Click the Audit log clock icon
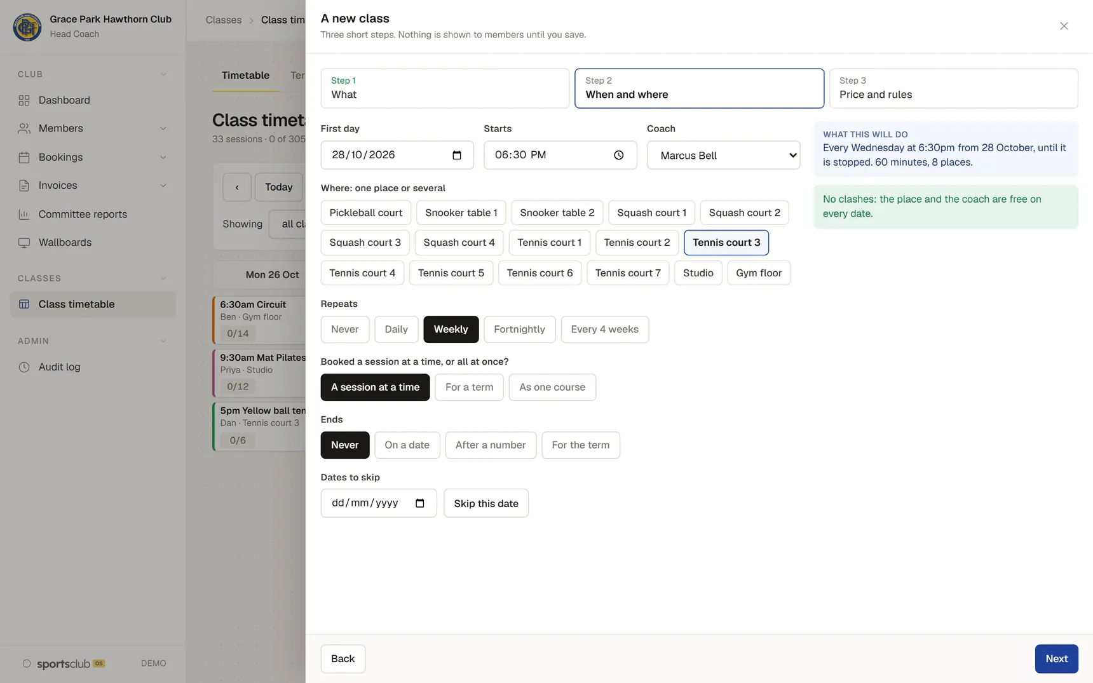 (x=24, y=367)
